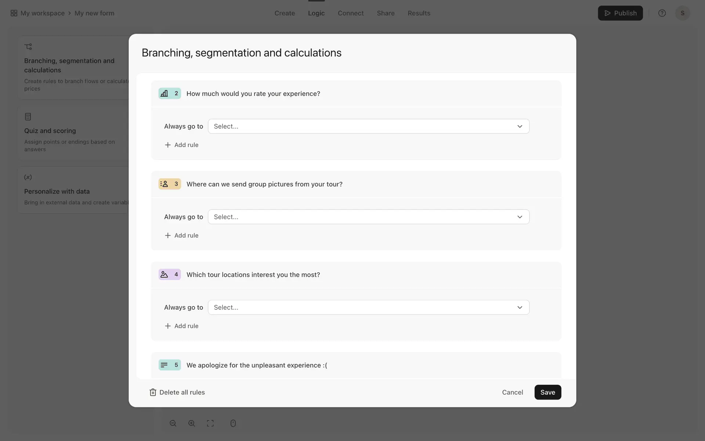Add rule to the group pictures question
This screenshot has height=441, width=705.
point(182,236)
